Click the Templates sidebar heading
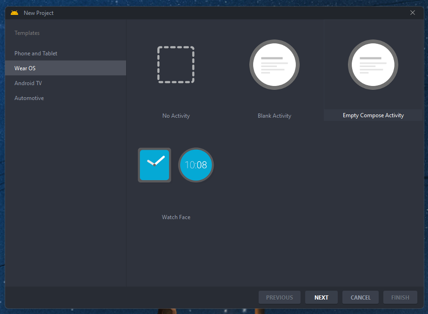 coord(27,33)
